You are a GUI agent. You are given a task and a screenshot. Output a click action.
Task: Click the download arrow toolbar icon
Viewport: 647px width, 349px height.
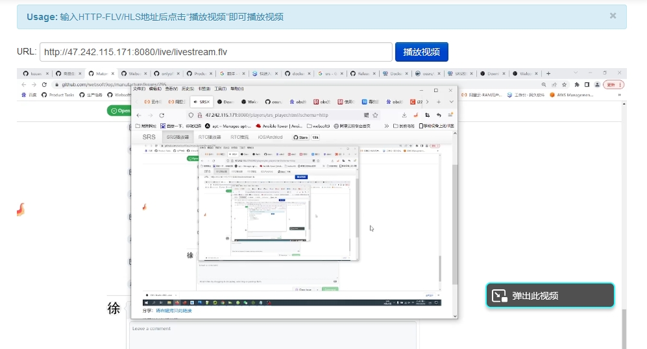tap(404, 115)
